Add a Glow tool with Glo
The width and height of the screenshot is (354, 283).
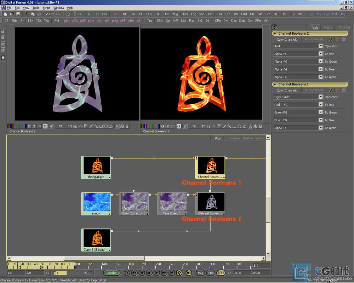point(260,14)
